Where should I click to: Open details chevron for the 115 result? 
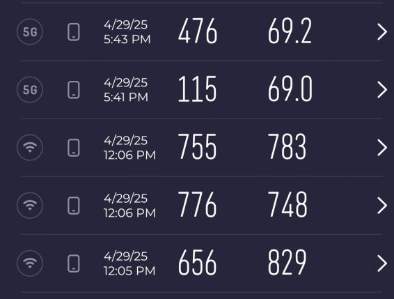point(382,90)
